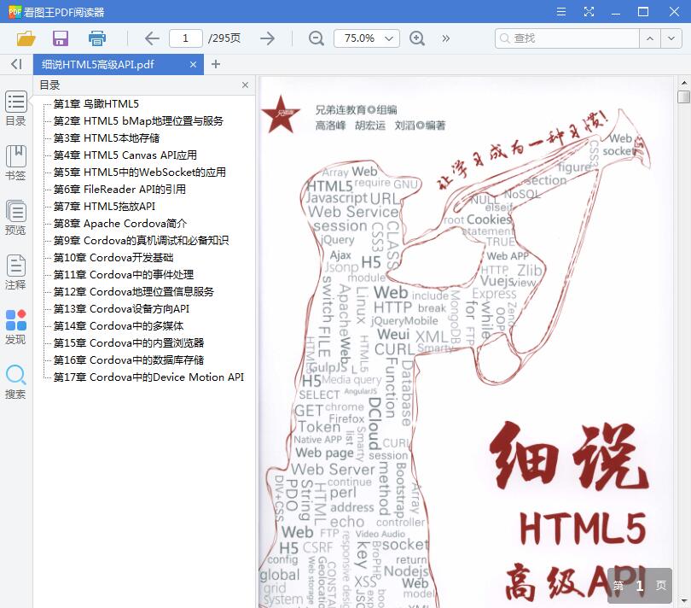
Task: Expand more toolbar options with double chevron
Action: click(445, 38)
